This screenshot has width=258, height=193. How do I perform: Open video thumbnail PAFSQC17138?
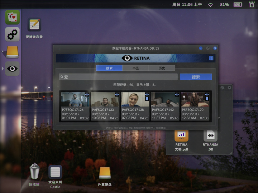coord(135,99)
